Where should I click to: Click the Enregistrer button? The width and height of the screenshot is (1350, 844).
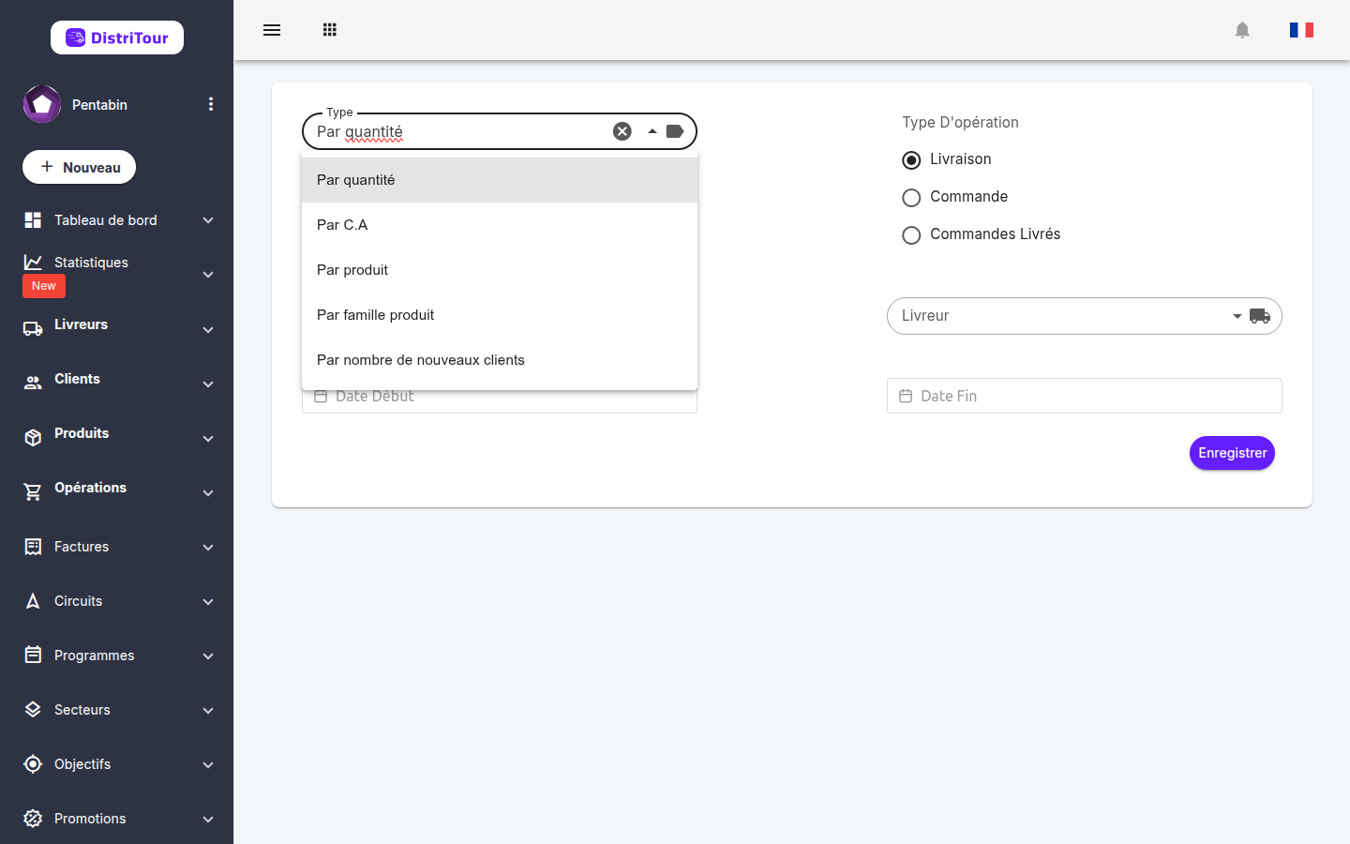tap(1232, 453)
